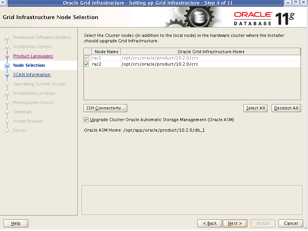This screenshot has height=231, width=308.
Task: Open Product Languages step link
Action: (x=33, y=56)
